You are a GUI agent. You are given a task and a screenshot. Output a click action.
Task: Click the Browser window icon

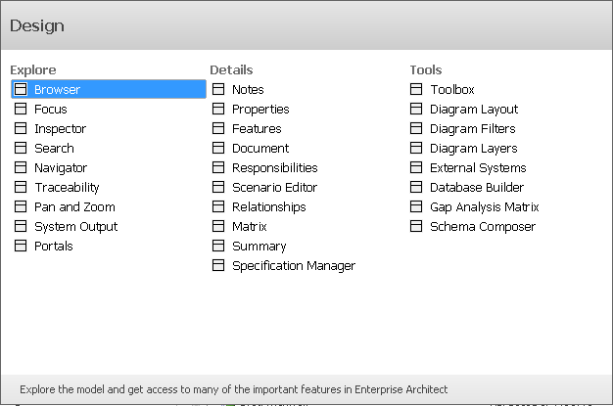coord(21,90)
